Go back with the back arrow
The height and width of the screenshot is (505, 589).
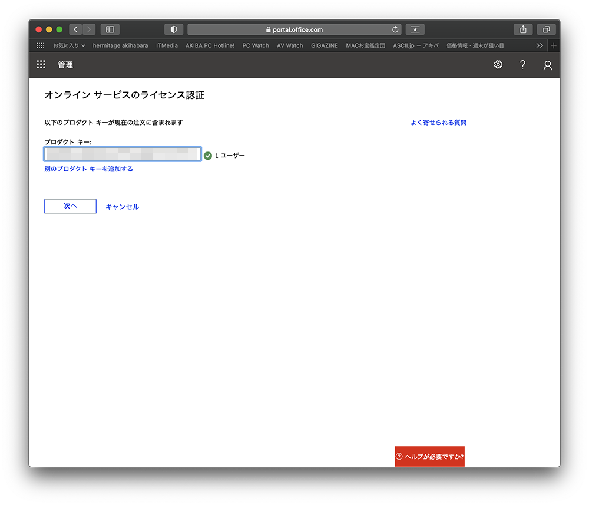pyautogui.click(x=75, y=29)
